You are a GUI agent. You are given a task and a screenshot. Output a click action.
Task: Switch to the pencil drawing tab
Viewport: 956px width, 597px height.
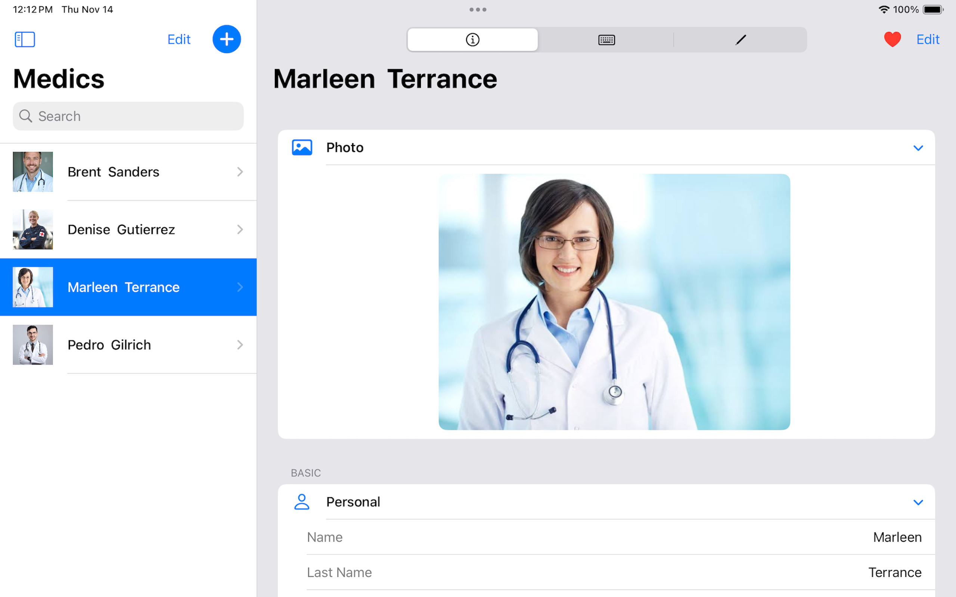click(740, 40)
